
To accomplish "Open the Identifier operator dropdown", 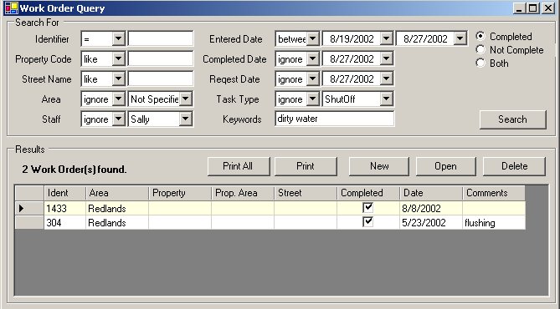I will click(x=118, y=38).
